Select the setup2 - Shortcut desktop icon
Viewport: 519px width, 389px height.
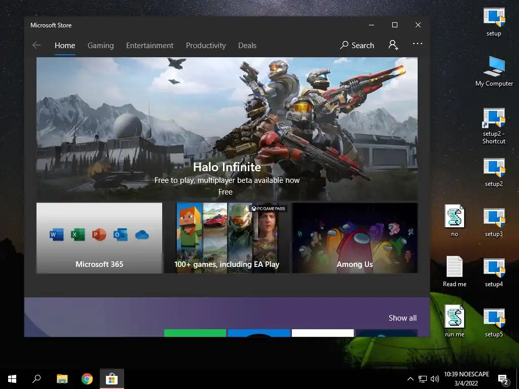[494, 126]
